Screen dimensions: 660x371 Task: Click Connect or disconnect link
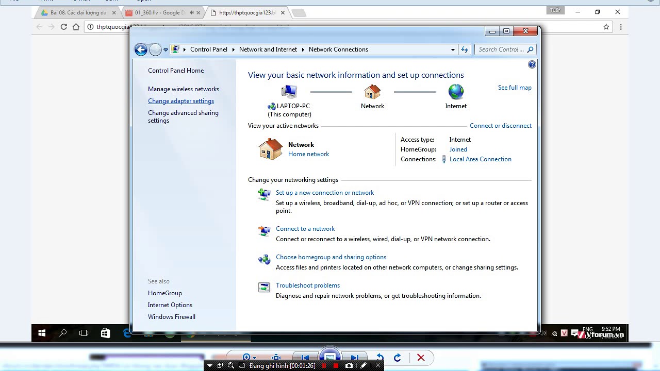coord(501,126)
